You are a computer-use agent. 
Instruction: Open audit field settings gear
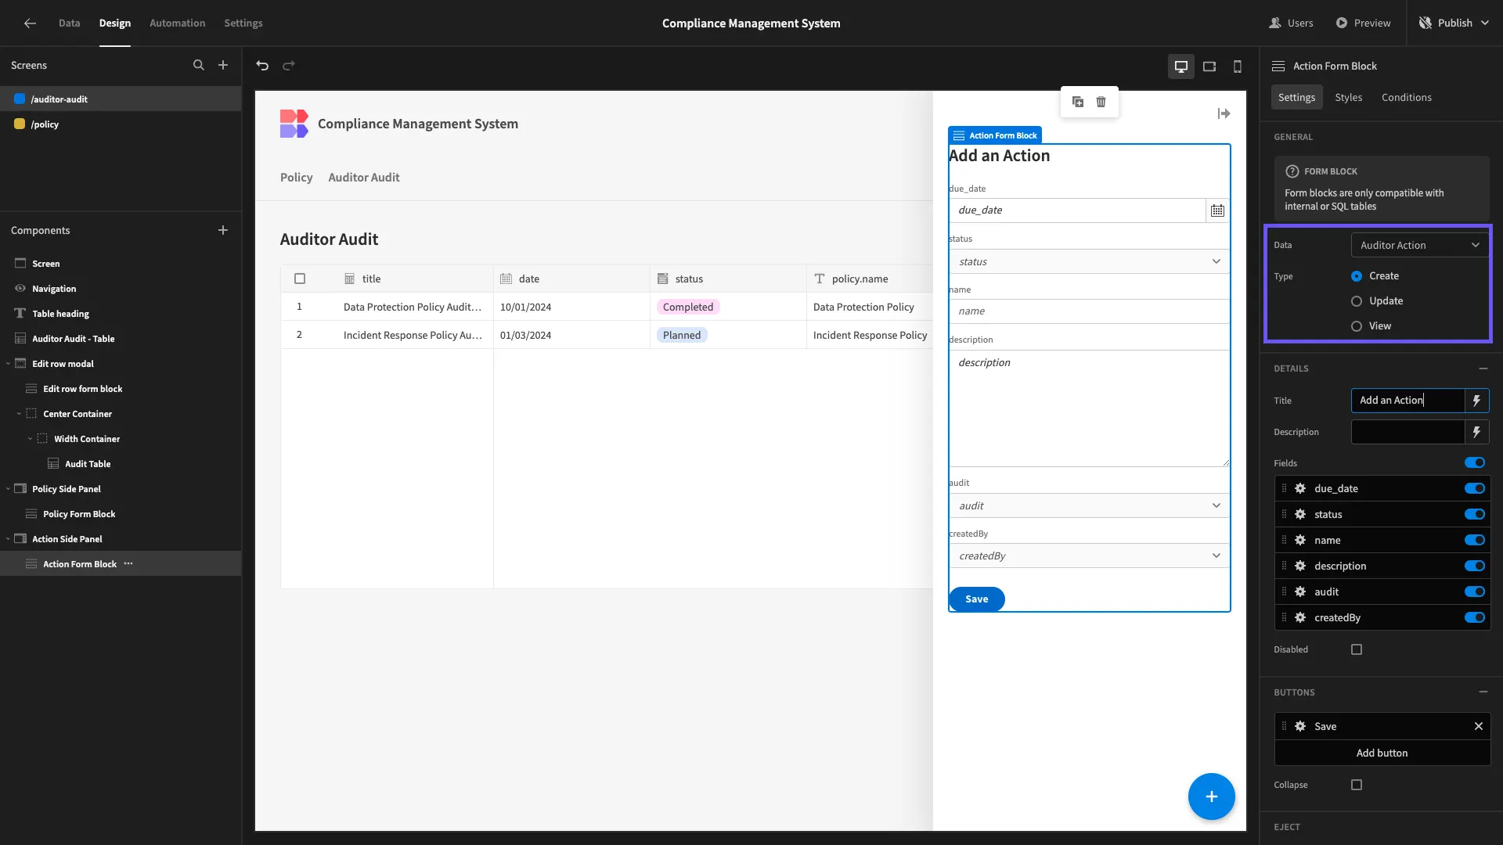click(x=1299, y=591)
